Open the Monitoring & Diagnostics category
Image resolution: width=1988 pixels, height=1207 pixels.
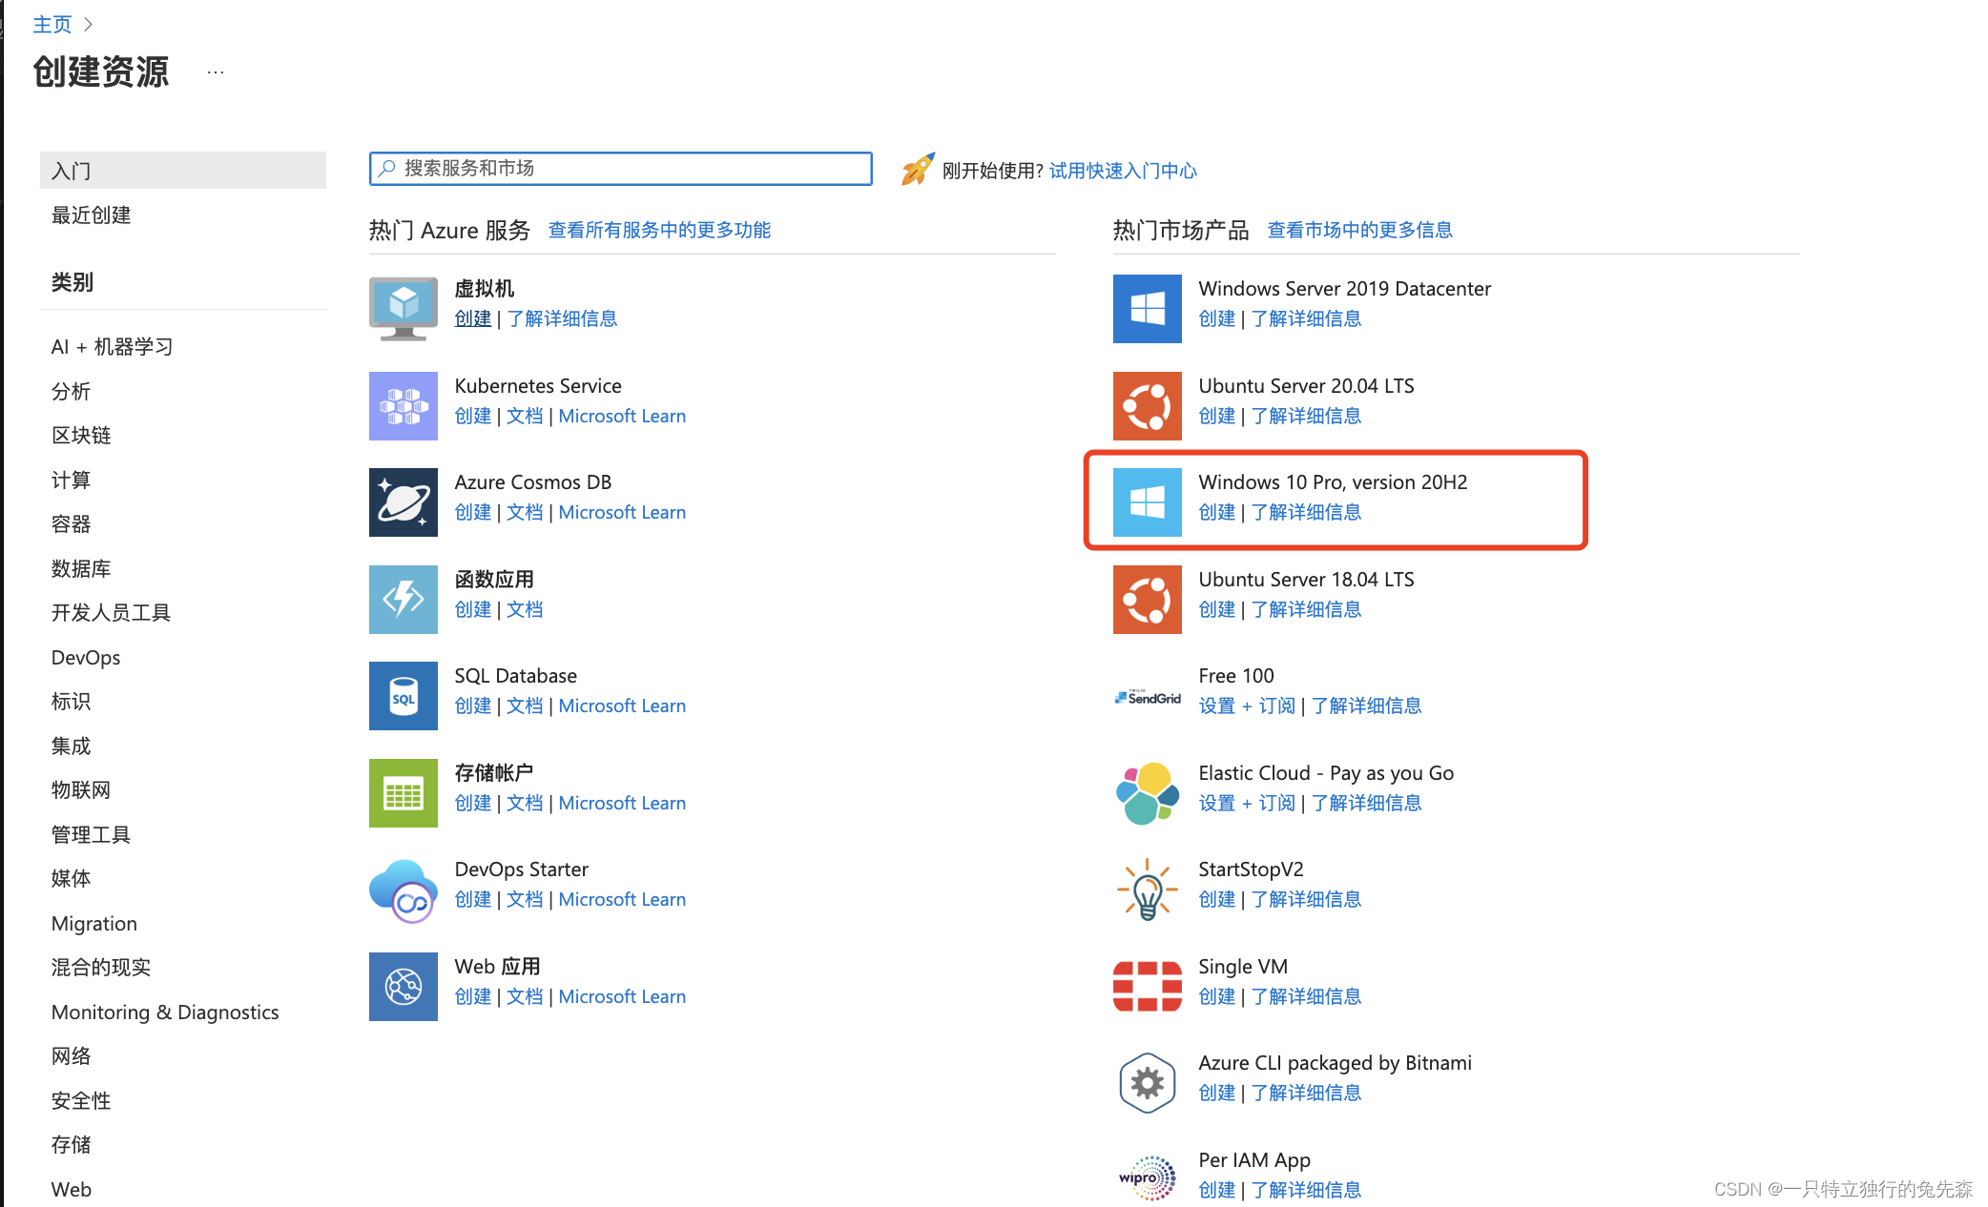[165, 1012]
